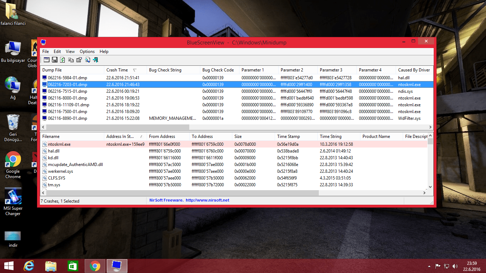Select dump file 062116-8890-01.dmp

(x=237, y=118)
